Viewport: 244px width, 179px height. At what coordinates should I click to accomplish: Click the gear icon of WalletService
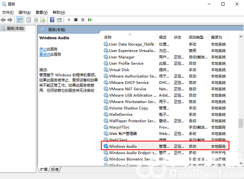pos(106,114)
